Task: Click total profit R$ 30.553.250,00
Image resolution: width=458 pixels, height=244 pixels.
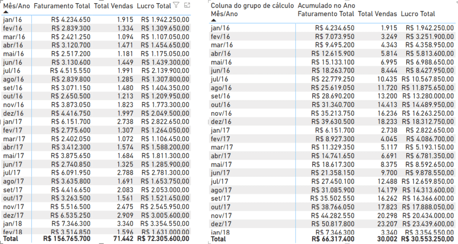Action: 428,239
